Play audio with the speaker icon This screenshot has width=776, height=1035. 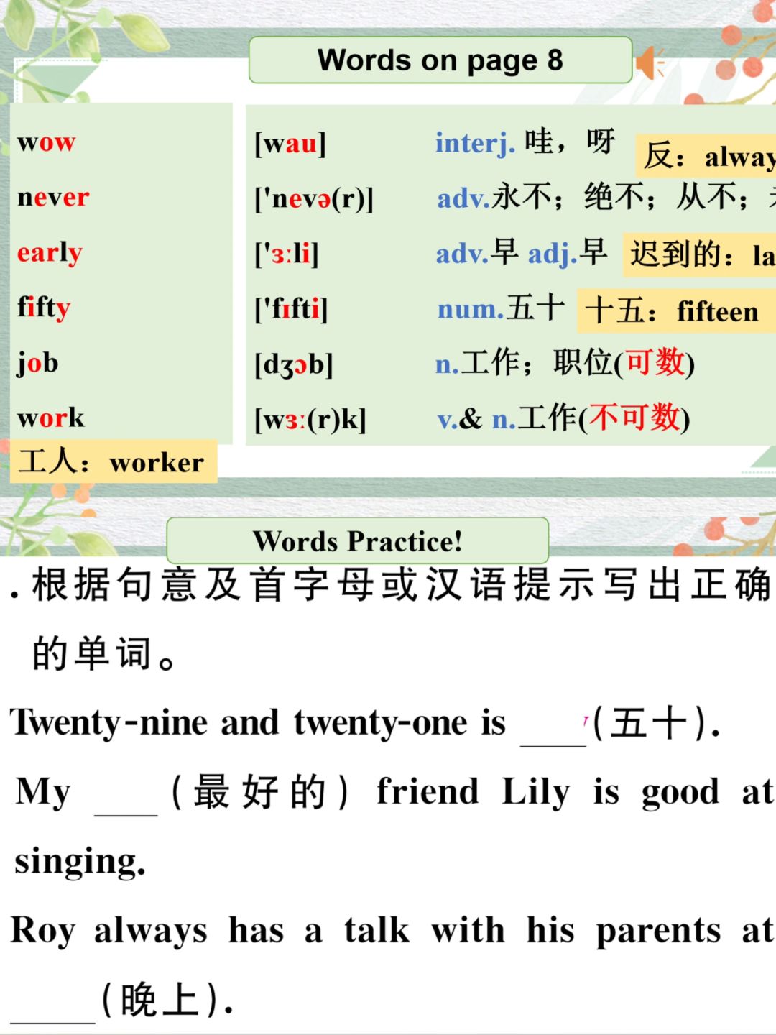point(650,63)
